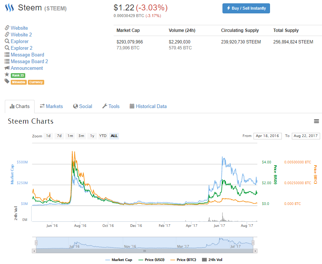Set chart zoom to 3m
322x264 pixels.
coord(81,136)
